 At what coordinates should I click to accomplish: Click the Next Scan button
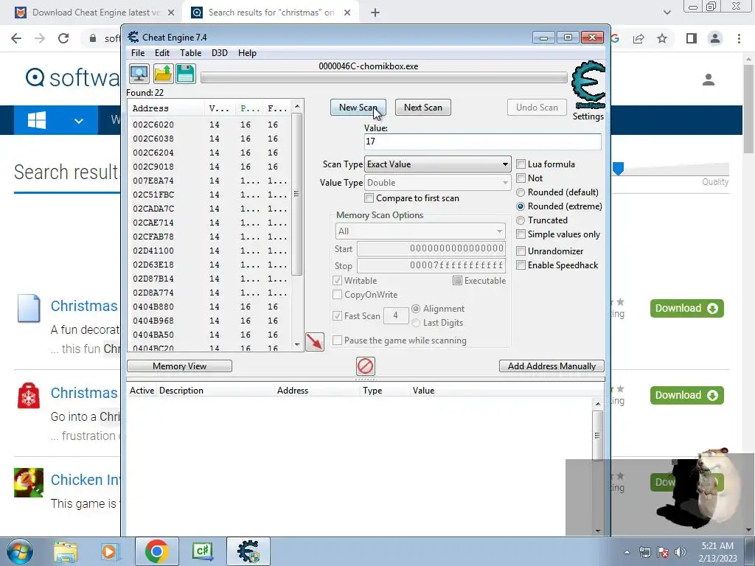tap(422, 108)
